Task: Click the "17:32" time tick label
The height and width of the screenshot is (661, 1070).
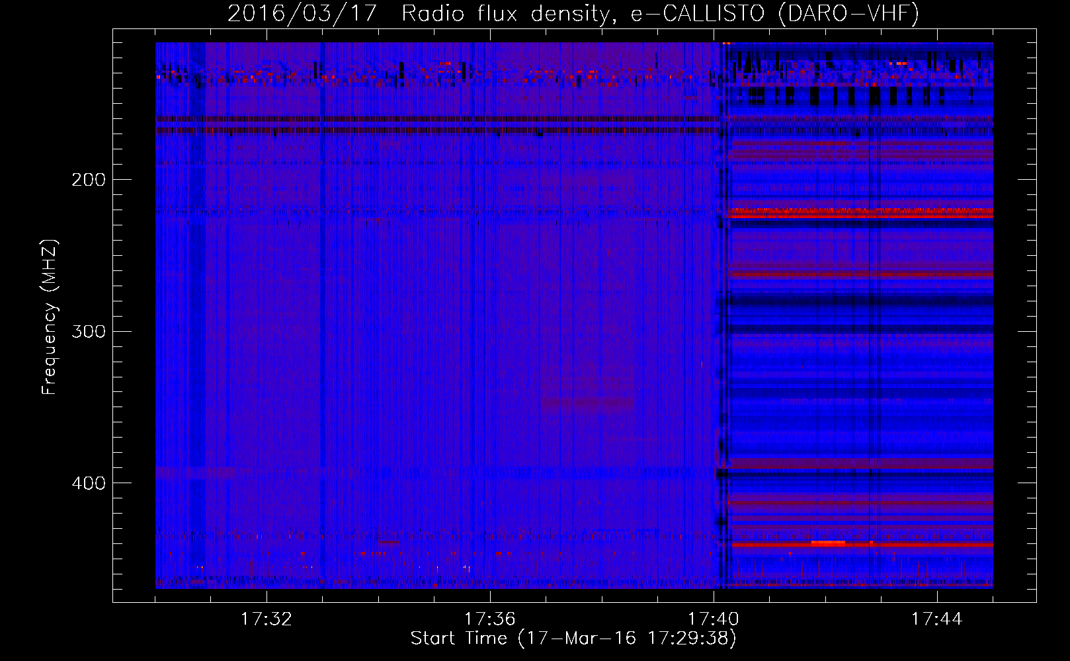Action: point(267,619)
